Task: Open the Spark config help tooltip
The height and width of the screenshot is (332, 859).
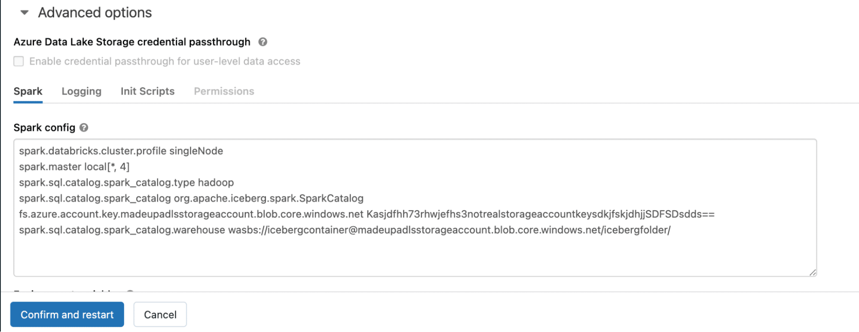Action: click(x=84, y=128)
